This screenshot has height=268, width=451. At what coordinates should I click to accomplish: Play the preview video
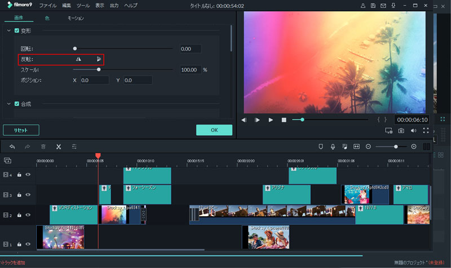271,120
